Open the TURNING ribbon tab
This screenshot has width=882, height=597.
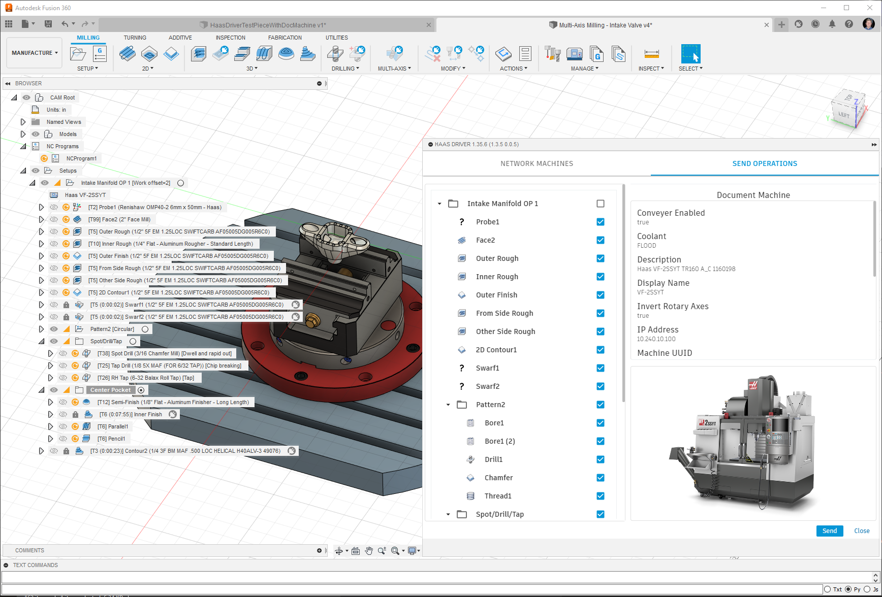pyautogui.click(x=135, y=38)
